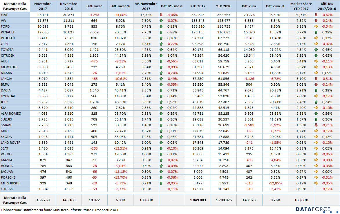Click the red down arrow beside LANCIA's -0,51% value
Screen dimensions: 340x214
coord(316,79)
